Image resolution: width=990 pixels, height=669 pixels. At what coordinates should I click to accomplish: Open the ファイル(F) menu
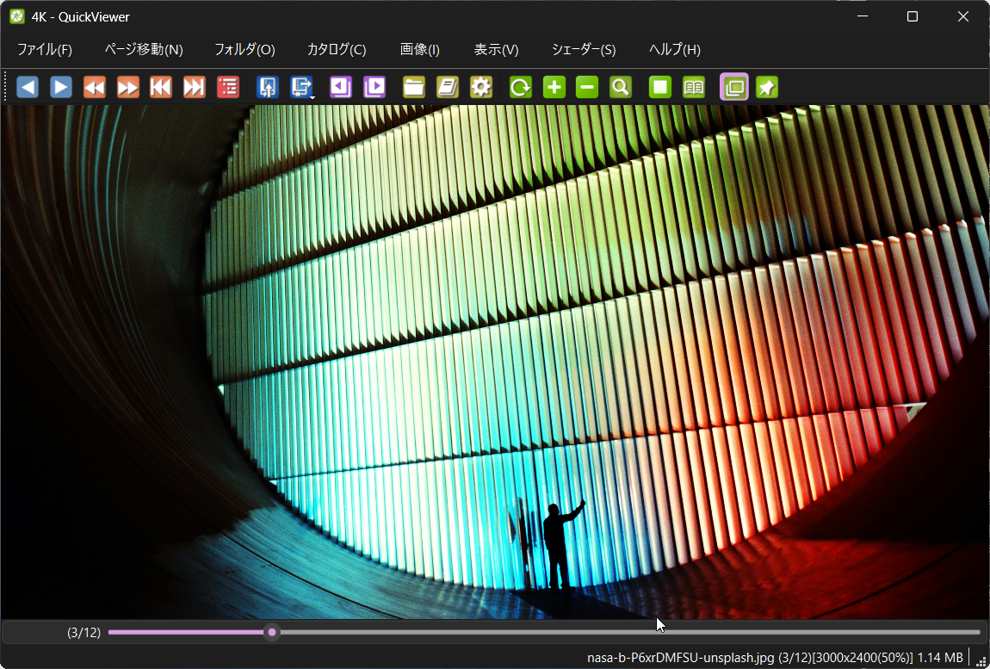44,49
